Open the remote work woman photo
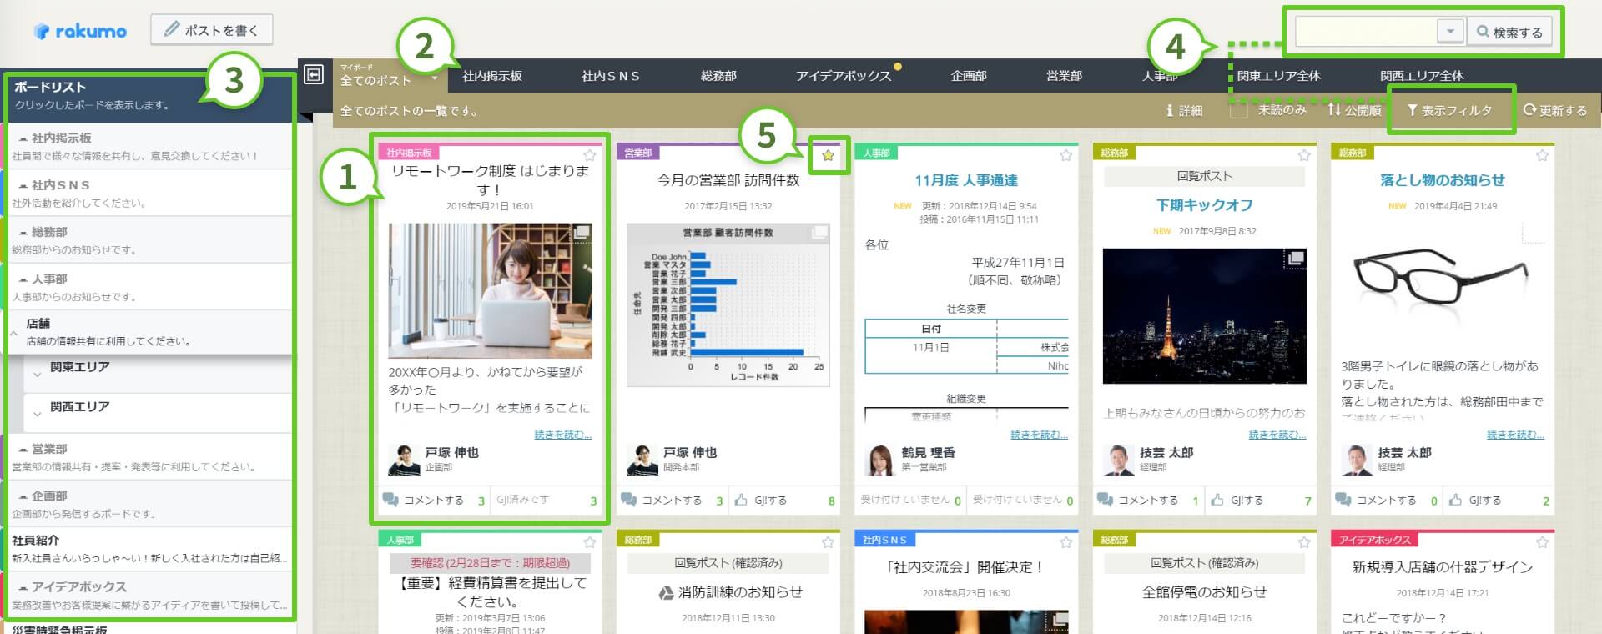The image size is (1602, 634). pyautogui.click(x=491, y=290)
